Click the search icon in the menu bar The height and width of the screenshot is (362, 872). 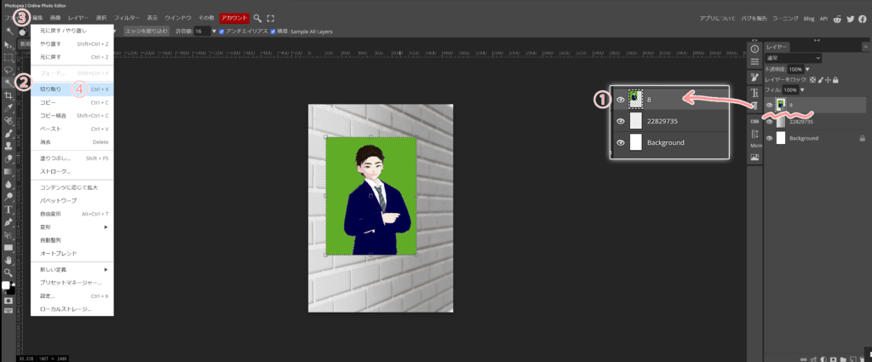258,17
